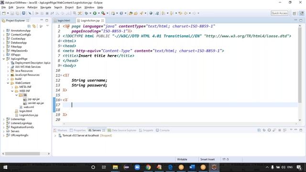The image size is (306, 172).
Task: Open Chrome from the Windows taskbar
Action: [x=148, y=167]
